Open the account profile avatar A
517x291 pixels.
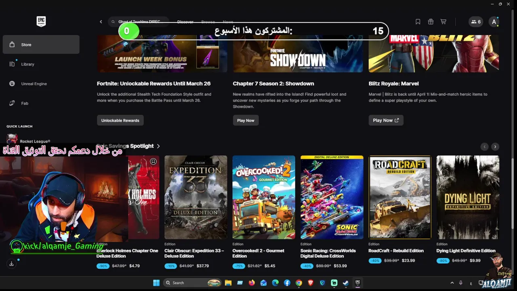[494, 22]
